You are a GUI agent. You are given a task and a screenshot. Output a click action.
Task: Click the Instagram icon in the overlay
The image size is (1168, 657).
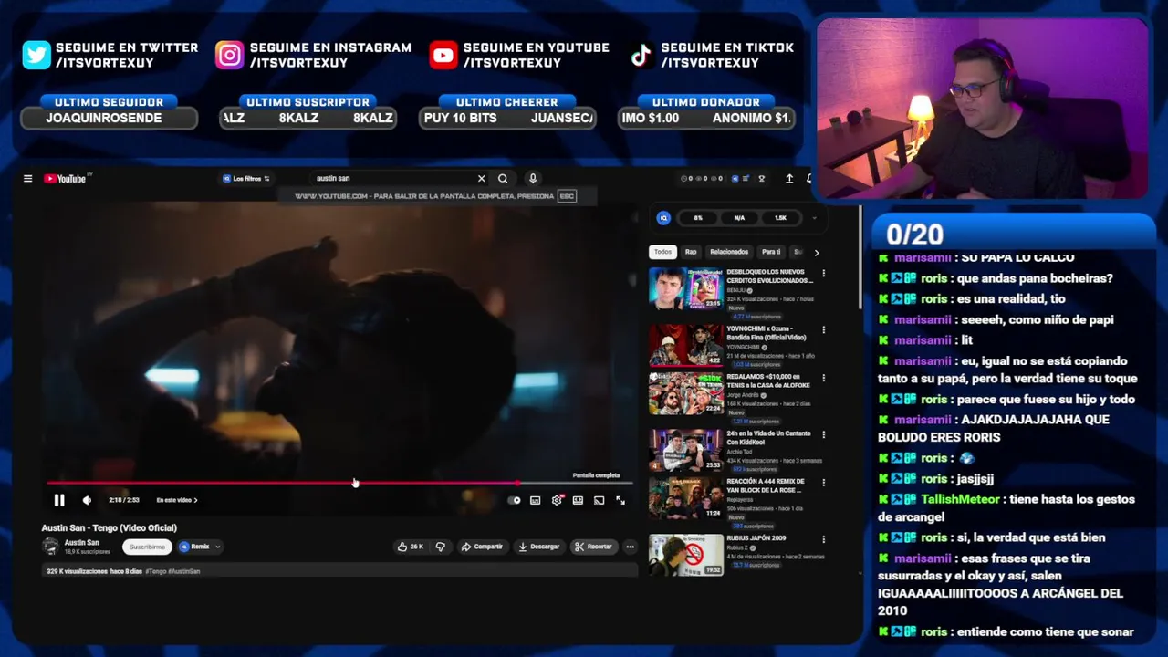pyautogui.click(x=229, y=55)
